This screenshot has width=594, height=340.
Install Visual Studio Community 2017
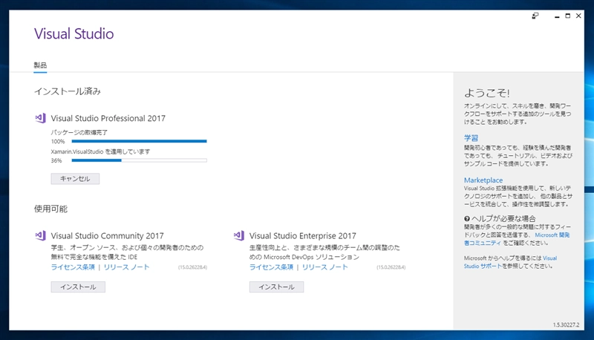78,287
